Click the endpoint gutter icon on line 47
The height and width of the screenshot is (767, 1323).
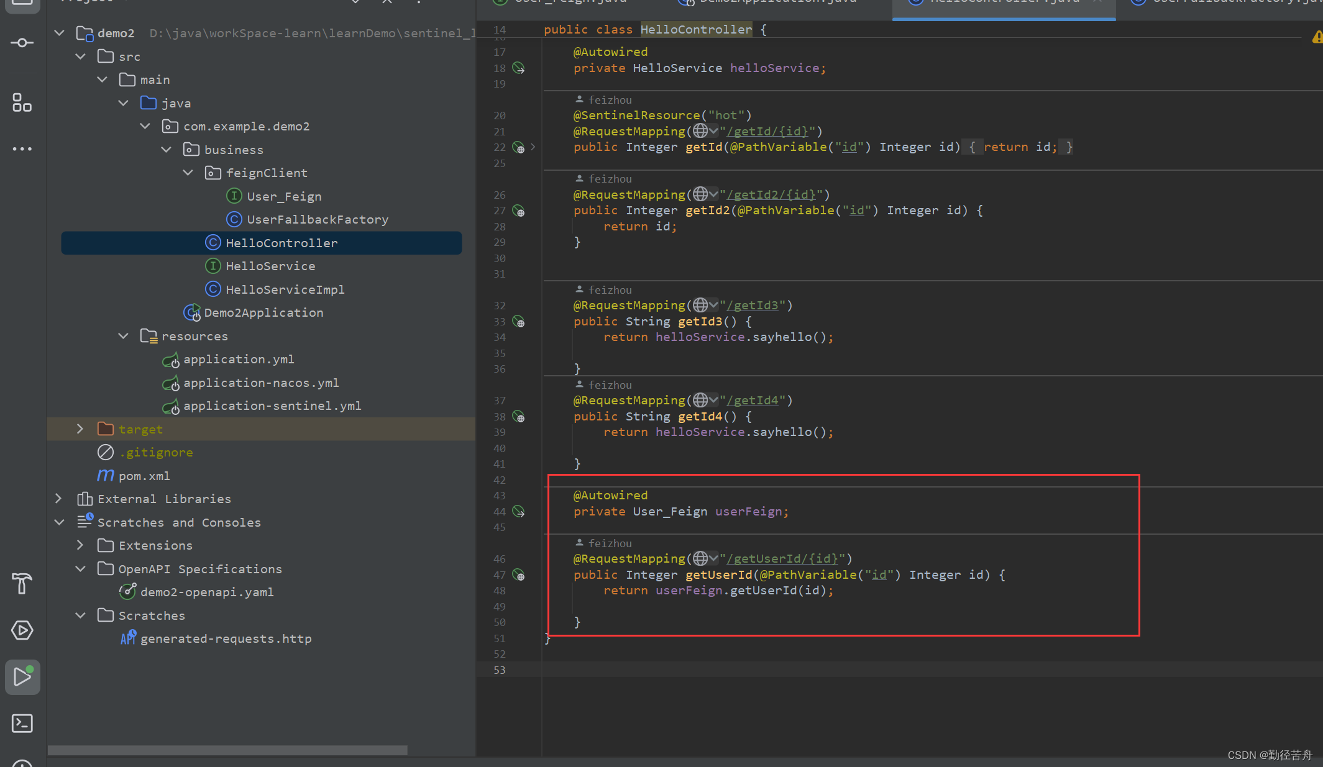(518, 575)
